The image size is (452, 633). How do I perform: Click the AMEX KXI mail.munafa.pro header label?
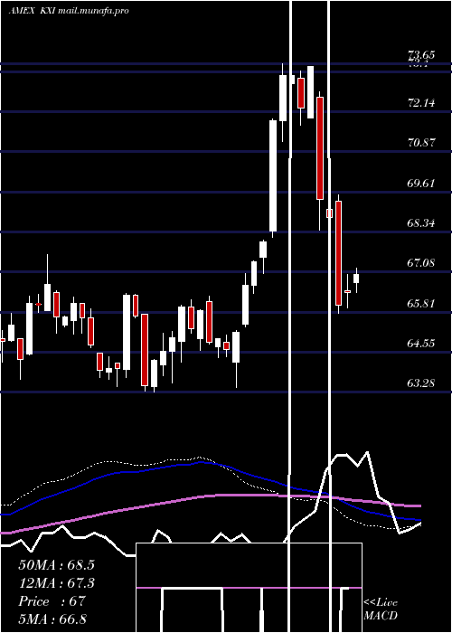pyautogui.click(x=69, y=11)
